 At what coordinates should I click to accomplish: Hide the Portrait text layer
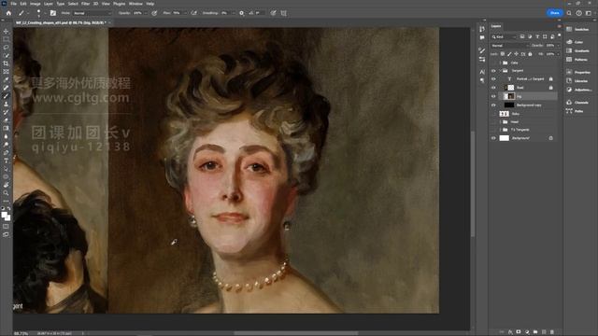(493, 79)
